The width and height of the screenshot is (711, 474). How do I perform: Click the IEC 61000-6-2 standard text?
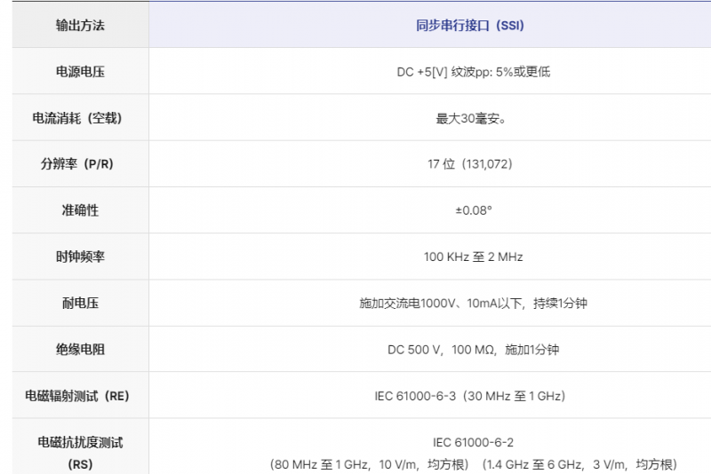tap(473, 442)
